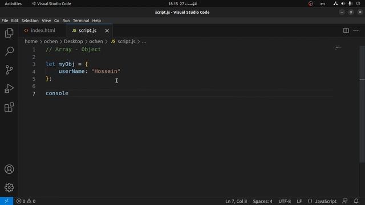Open the Explorer view in activity bar
The height and width of the screenshot is (205, 365).
tap(9, 33)
